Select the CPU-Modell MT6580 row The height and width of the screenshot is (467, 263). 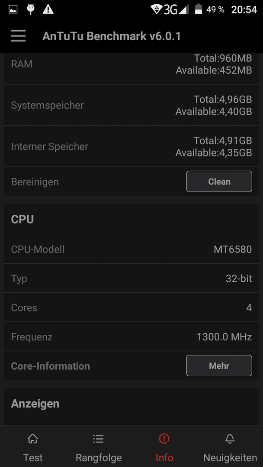(x=131, y=249)
